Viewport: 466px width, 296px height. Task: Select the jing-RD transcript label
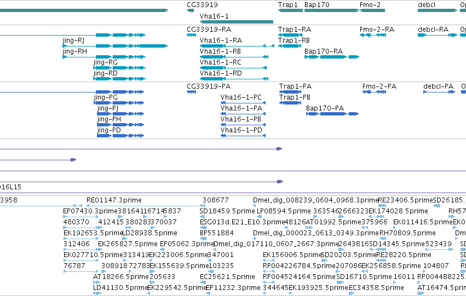click(106, 73)
